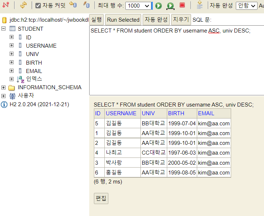Image resolution: width=264 pixels, height=216 pixels.
Task: Select UNIV in the tree
Action: pyautogui.click(x=33, y=54)
